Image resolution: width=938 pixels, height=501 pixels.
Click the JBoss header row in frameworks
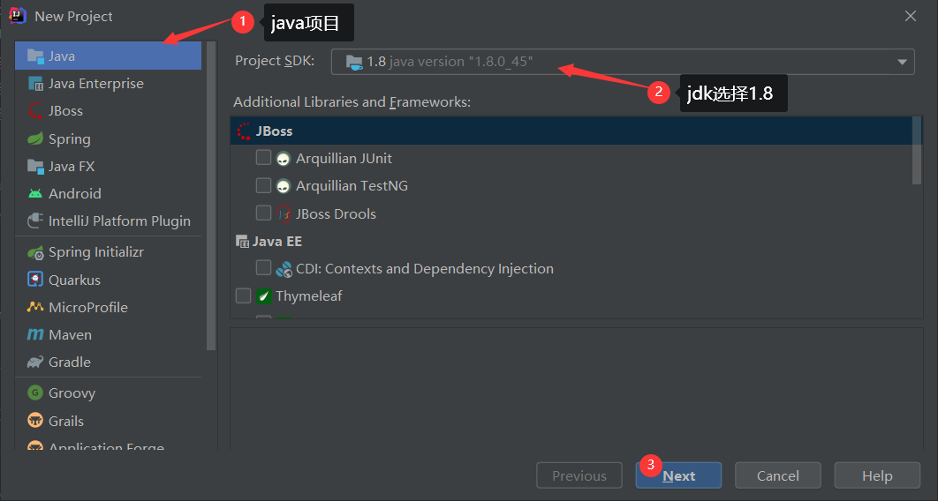tap(571, 131)
